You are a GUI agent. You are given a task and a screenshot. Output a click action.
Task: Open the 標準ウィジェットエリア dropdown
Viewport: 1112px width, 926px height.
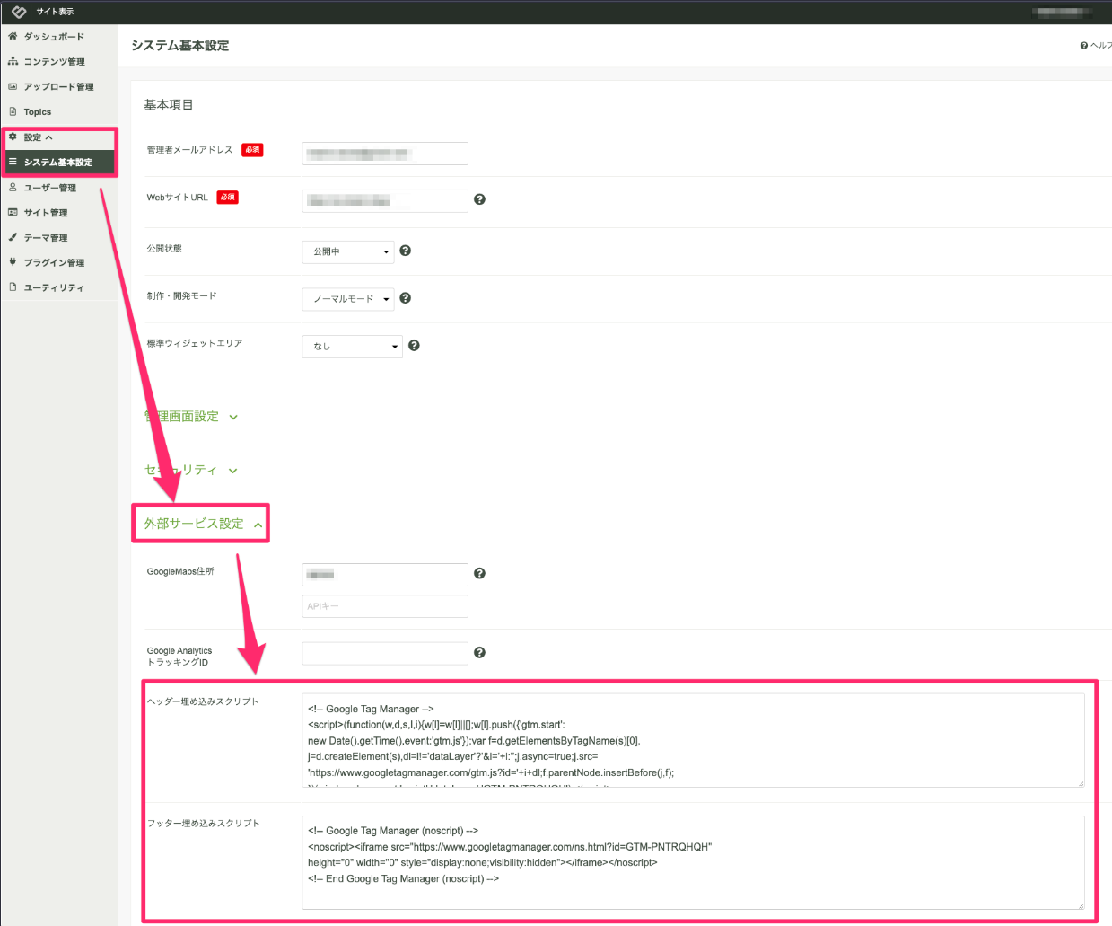(353, 347)
